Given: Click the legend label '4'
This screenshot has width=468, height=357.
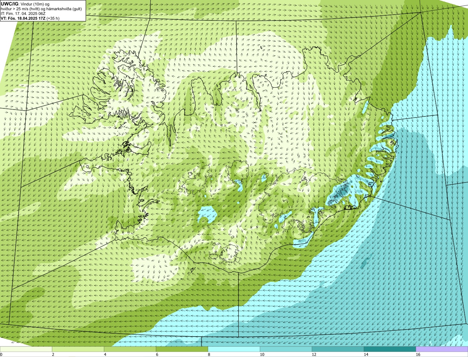Looking at the screenshot, I should click(105, 354).
